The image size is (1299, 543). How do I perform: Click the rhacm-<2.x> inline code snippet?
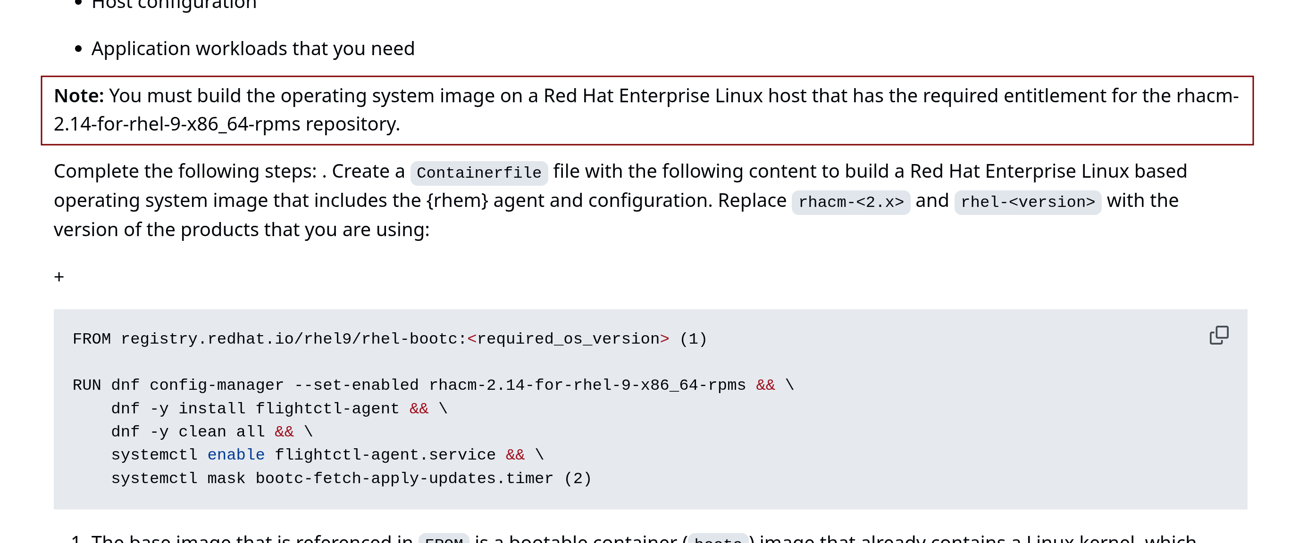[x=850, y=202]
